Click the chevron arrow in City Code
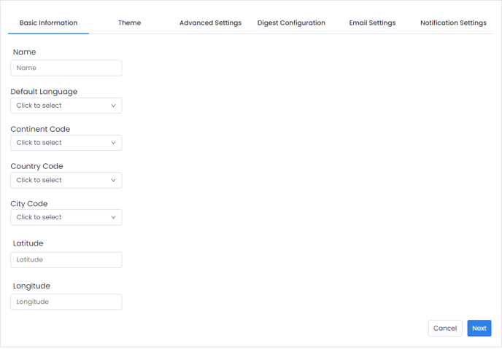The height and width of the screenshot is (349, 502). point(113,217)
